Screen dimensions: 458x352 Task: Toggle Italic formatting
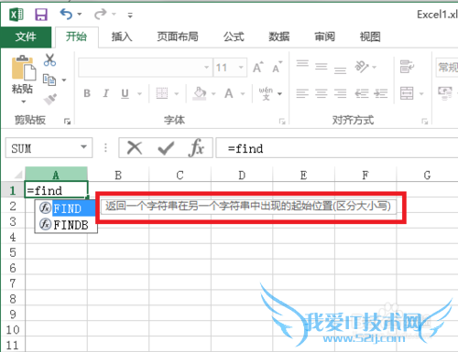[x=106, y=93]
